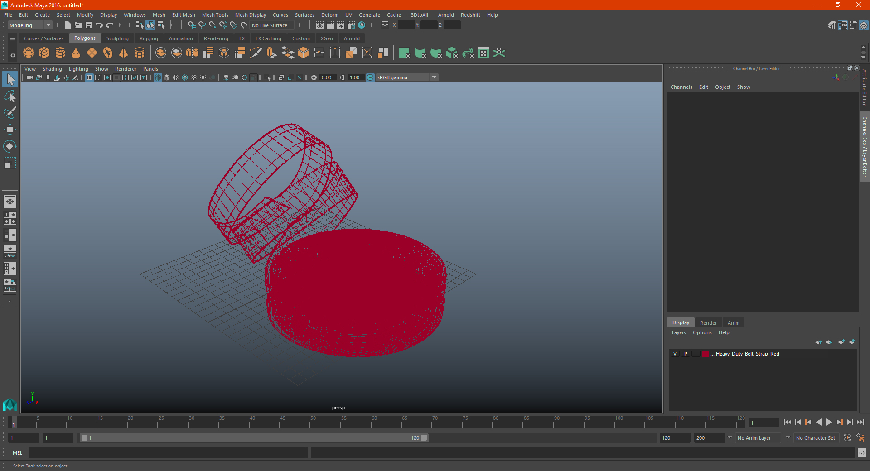Activate the Paint selection tool

(10, 113)
